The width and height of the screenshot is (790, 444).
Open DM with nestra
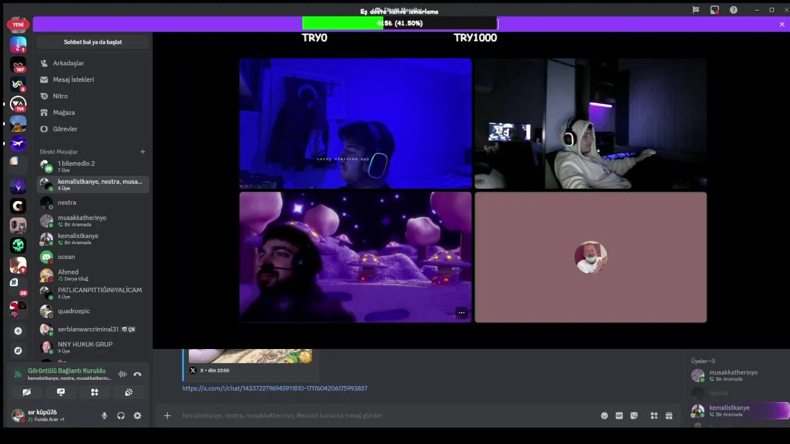(x=93, y=203)
